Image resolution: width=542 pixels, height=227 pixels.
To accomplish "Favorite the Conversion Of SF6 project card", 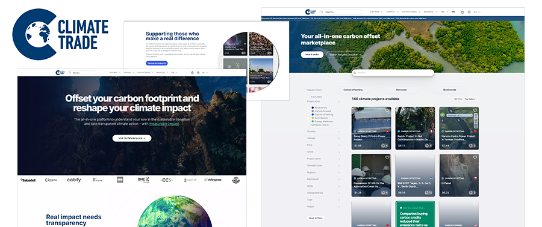I will (x=387, y=157).
